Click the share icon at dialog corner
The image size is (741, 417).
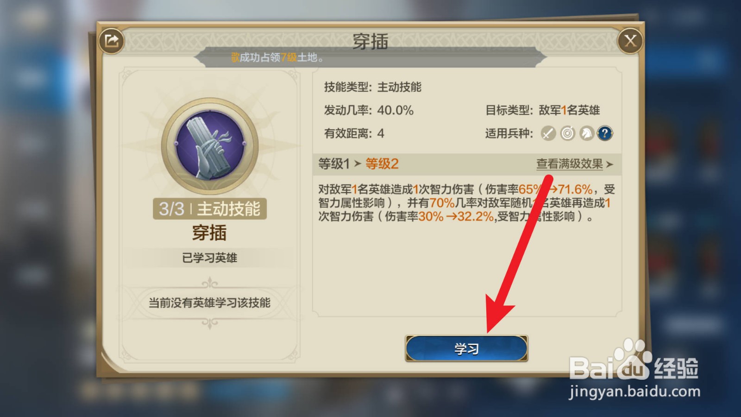[112, 41]
